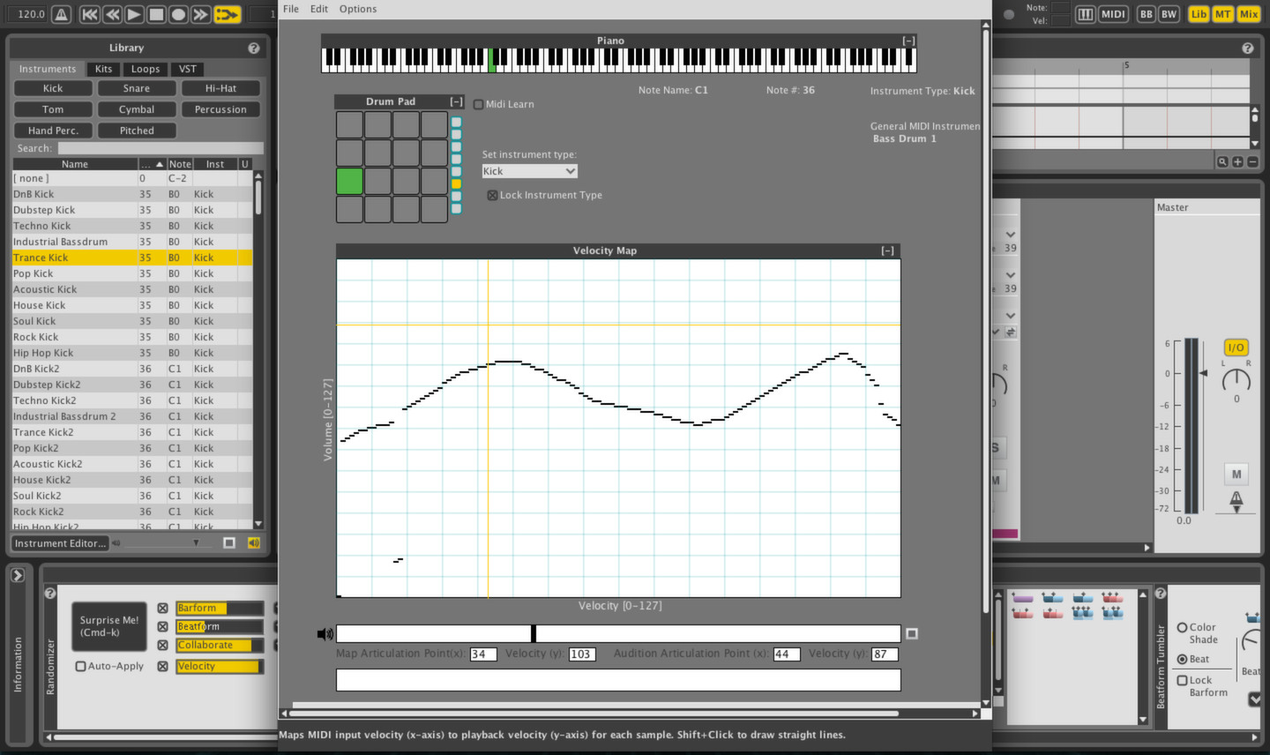Open the Set instrument type dropdown
The height and width of the screenshot is (755, 1270).
(x=529, y=170)
